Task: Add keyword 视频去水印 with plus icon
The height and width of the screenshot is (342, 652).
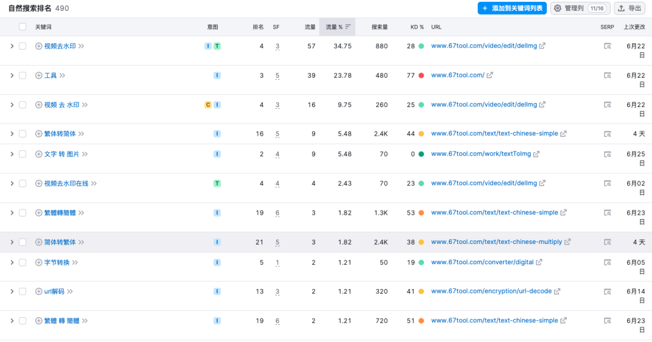Action: pyautogui.click(x=39, y=46)
